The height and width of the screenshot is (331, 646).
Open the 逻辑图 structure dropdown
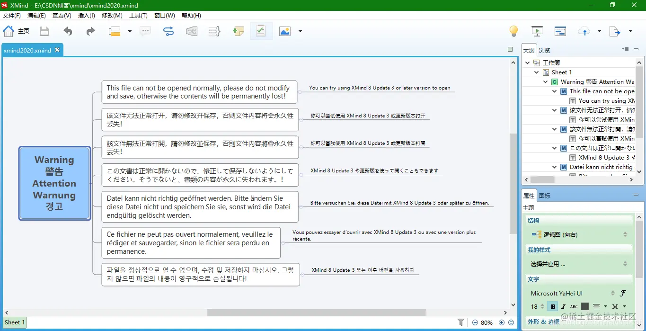[x=626, y=233]
